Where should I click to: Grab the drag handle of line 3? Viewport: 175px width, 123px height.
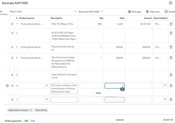pyautogui.click(x=12, y=47)
